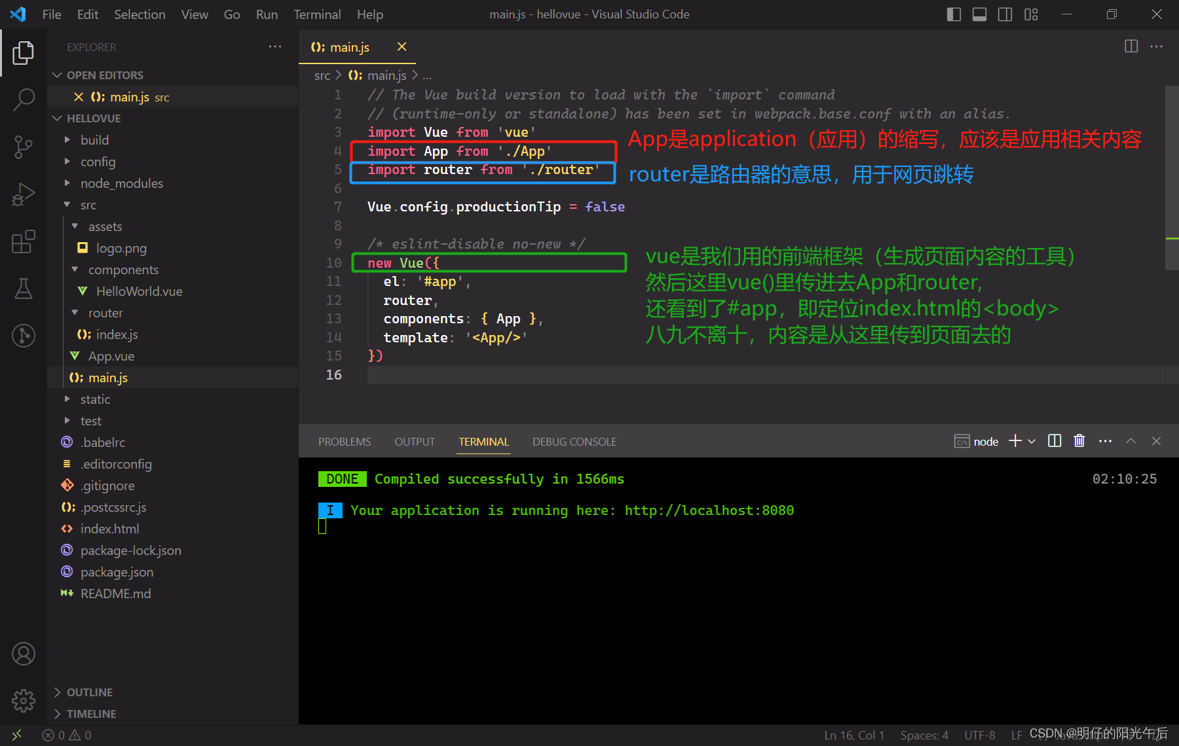Open terminal launch profile dropdown arrow
1179x746 pixels.
pos(1032,441)
